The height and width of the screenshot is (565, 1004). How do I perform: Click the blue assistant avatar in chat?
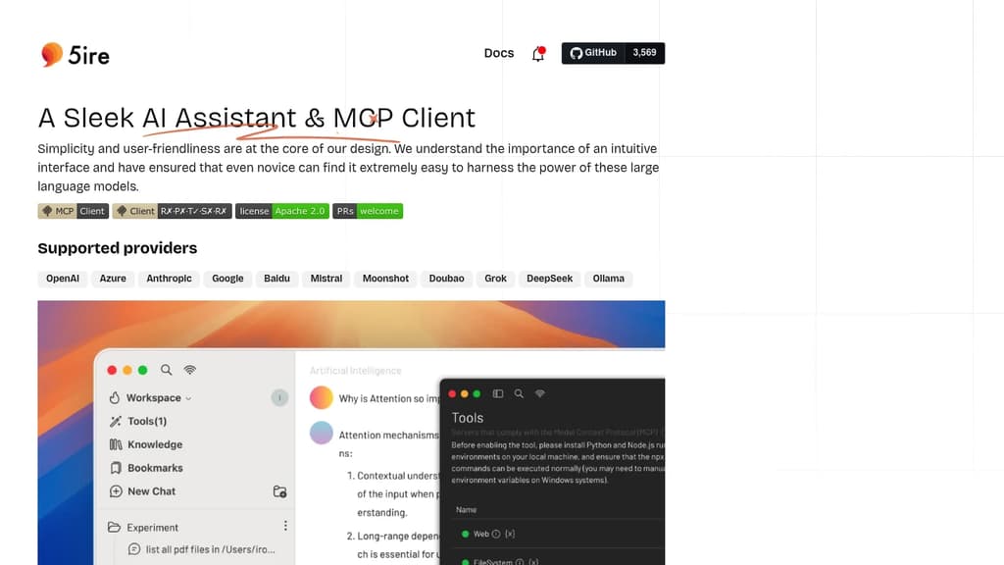(322, 433)
